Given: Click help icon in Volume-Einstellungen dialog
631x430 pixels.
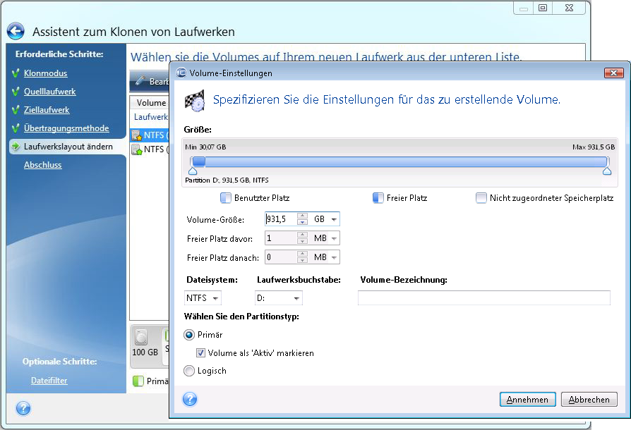Looking at the screenshot, I should point(189,400).
